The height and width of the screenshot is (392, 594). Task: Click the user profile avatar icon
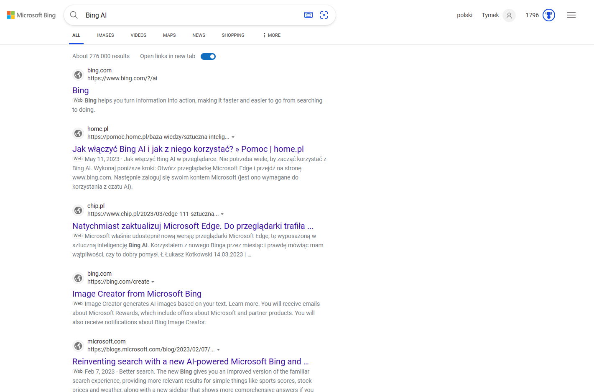click(509, 15)
